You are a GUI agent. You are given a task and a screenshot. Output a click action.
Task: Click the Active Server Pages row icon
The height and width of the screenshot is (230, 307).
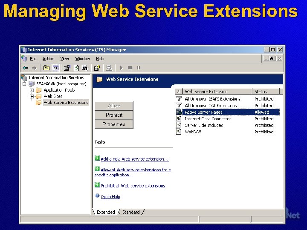pyautogui.click(x=179, y=112)
